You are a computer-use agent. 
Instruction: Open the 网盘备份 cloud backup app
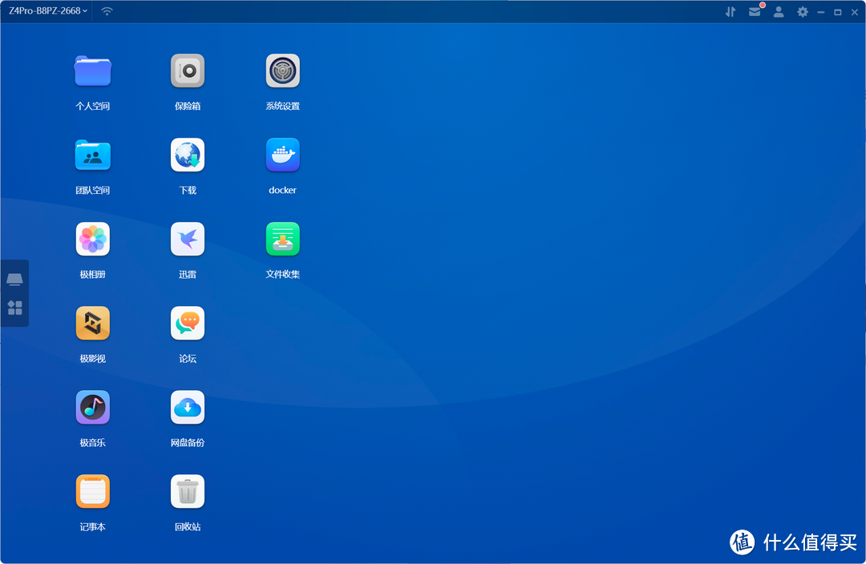[x=188, y=408]
